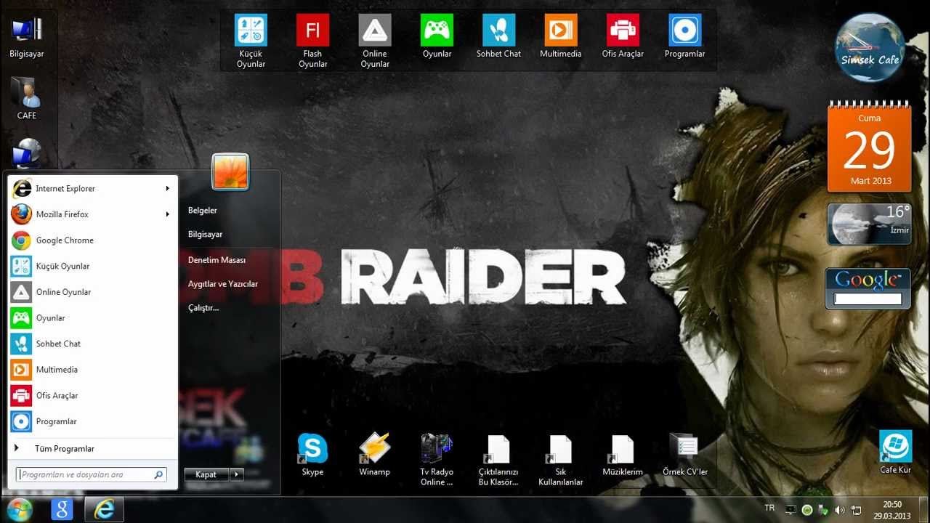Open volume speaker icon in tray

840,510
